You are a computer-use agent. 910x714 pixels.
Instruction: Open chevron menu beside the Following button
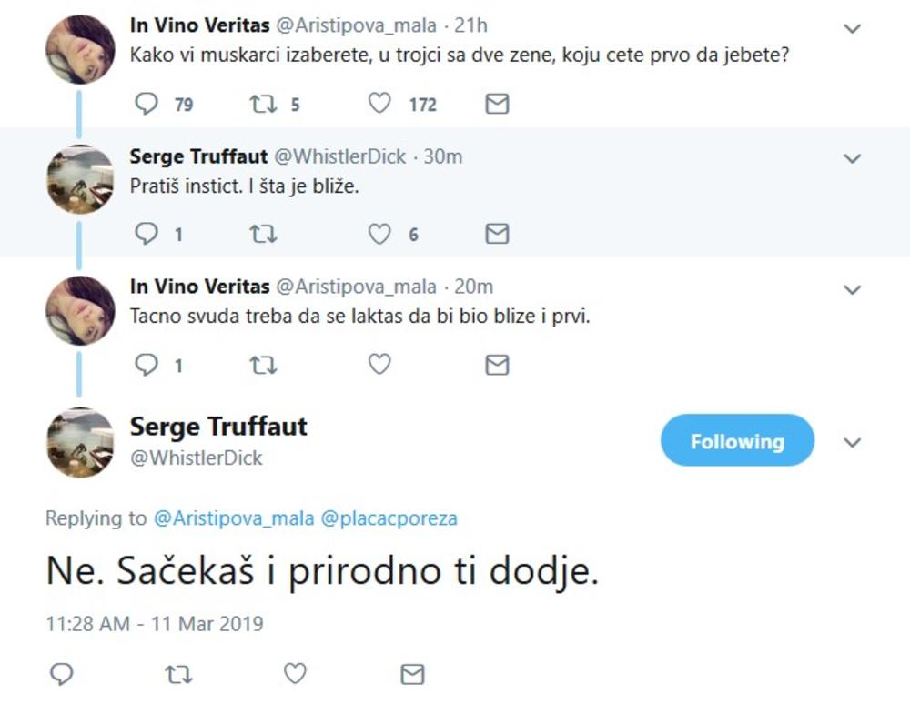click(853, 443)
